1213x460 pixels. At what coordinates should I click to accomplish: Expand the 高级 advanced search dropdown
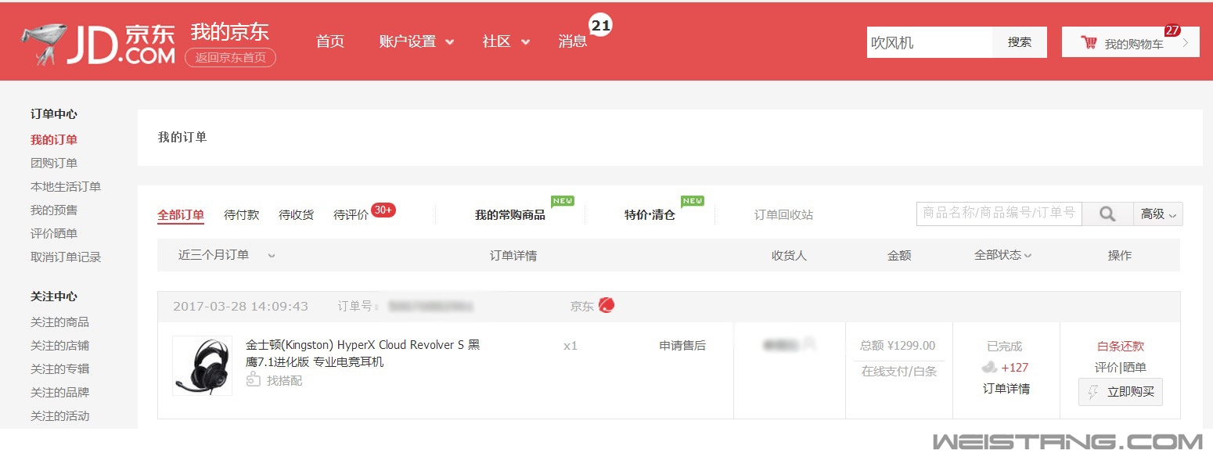pyautogui.click(x=1158, y=214)
